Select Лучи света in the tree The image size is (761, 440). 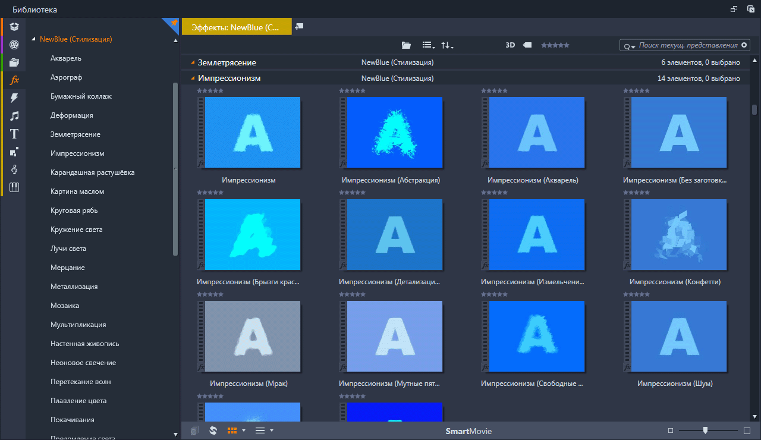pos(68,249)
